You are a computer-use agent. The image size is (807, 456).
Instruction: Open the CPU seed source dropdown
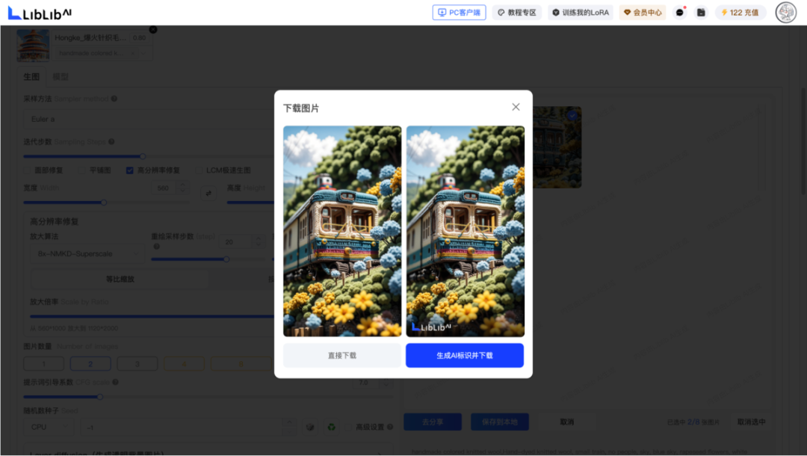[x=49, y=427]
